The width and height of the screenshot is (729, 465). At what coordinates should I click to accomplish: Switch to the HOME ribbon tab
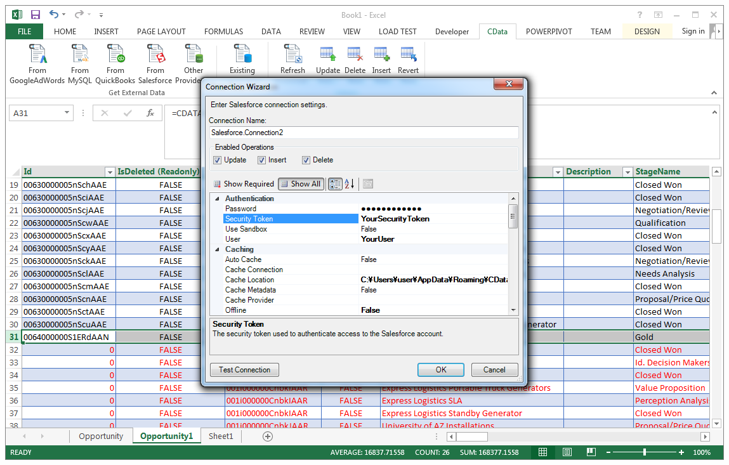(x=65, y=32)
